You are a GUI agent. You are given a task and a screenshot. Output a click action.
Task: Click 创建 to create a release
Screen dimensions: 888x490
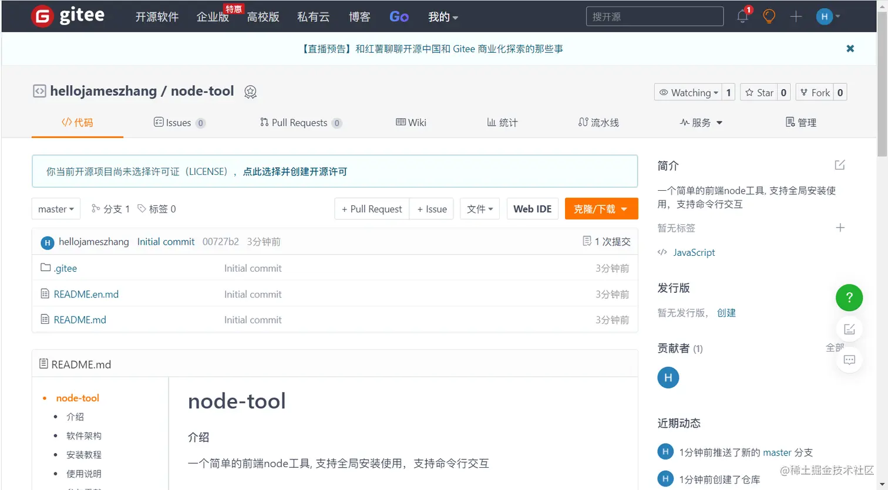[726, 313]
